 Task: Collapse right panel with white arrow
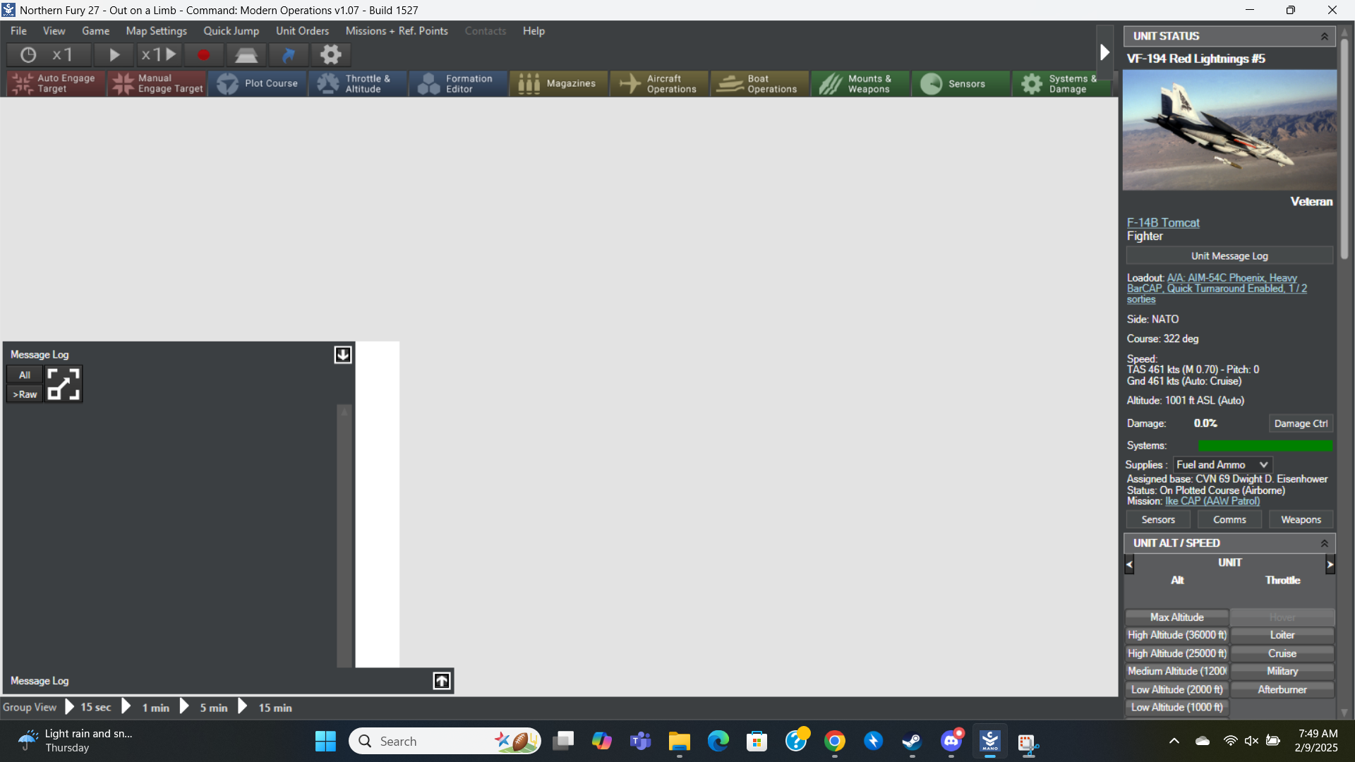[x=1105, y=53]
